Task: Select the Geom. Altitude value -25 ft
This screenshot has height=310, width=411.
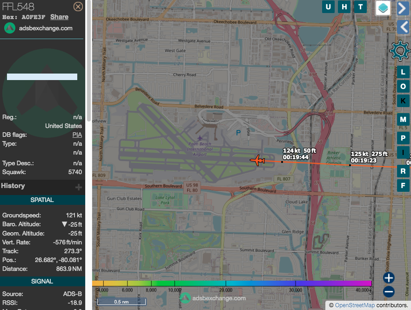Action: coord(75,234)
